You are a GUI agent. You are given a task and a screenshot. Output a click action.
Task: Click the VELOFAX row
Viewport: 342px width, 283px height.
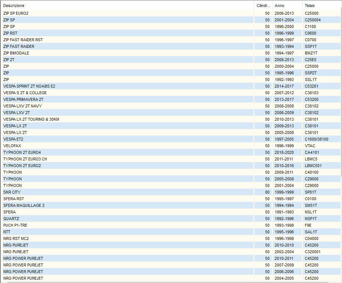(x=12, y=146)
